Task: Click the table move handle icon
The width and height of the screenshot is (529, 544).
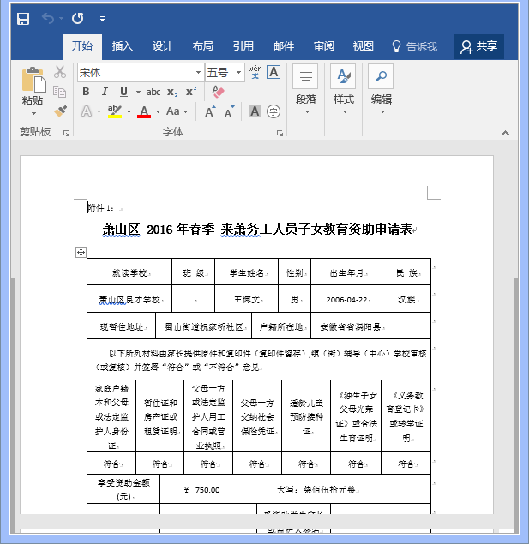Action: point(81,252)
